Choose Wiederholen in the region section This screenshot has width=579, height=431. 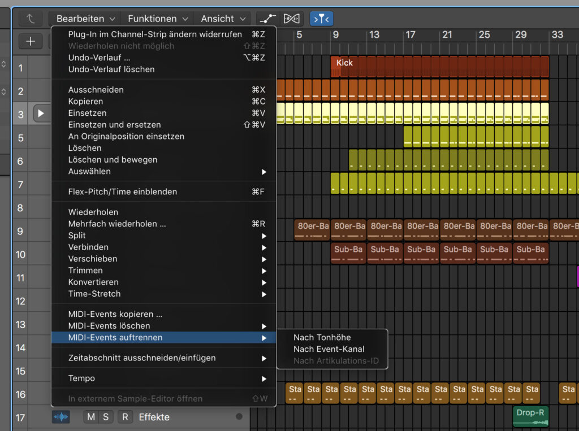click(x=163, y=212)
